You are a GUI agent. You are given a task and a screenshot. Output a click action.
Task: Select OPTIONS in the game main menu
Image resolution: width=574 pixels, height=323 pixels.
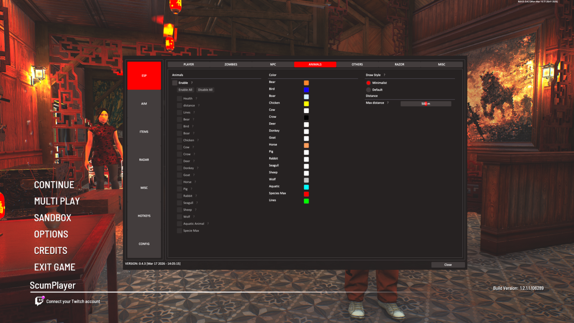pyautogui.click(x=51, y=234)
